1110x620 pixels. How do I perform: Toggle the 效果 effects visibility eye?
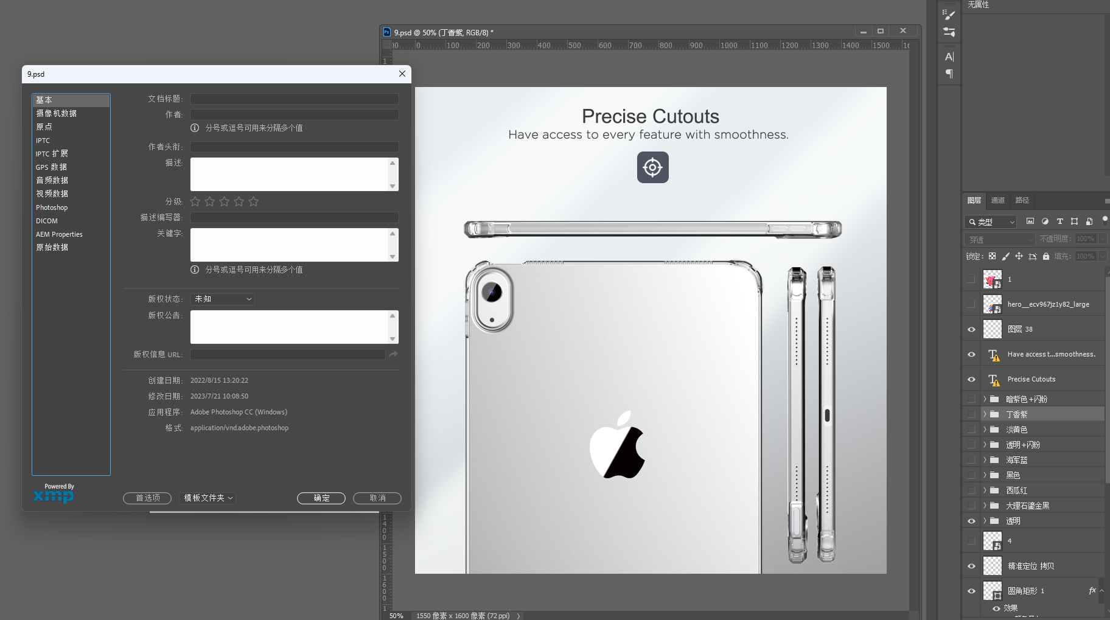point(996,608)
